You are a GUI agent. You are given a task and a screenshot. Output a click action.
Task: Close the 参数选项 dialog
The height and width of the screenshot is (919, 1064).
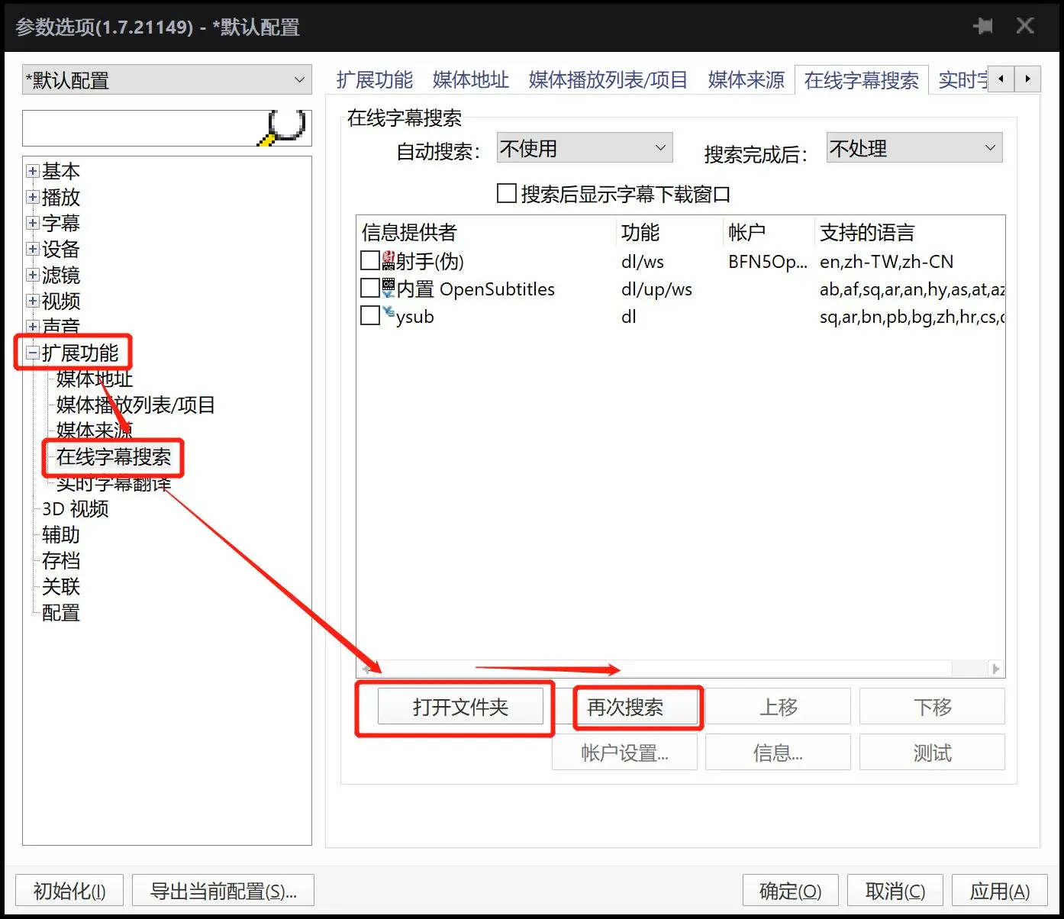[1025, 26]
